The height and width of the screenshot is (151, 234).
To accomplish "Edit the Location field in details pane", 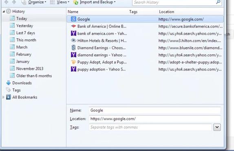I will 155,119.
